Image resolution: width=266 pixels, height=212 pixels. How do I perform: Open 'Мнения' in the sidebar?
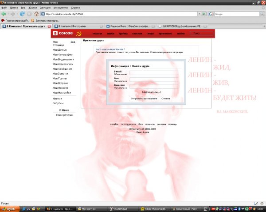pos(57,99)
